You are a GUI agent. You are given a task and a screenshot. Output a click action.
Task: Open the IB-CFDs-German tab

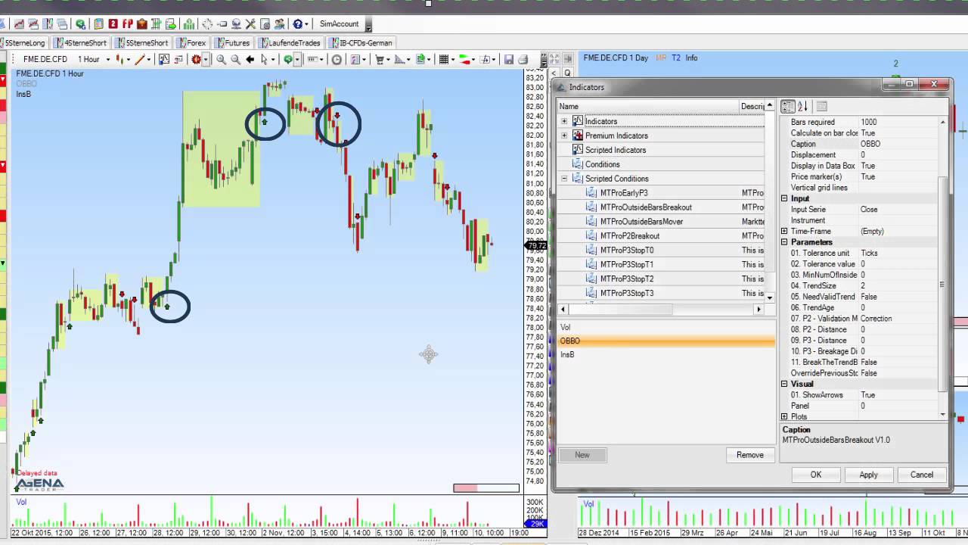(x=360, y=43)
